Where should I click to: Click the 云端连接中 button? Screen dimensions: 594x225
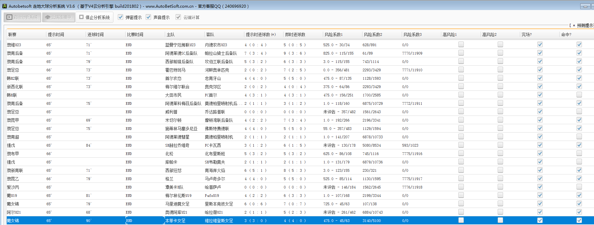pyautogui.click(x=58, y=17)
